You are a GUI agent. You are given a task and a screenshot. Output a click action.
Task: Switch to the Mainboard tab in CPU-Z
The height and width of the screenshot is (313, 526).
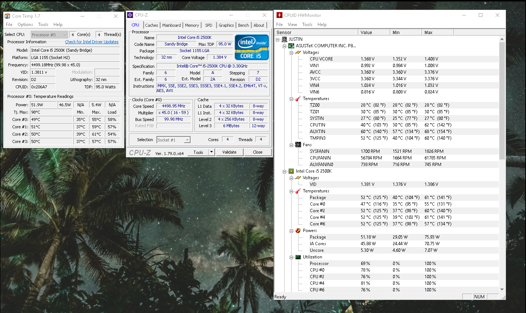click(x=171, y=25)
